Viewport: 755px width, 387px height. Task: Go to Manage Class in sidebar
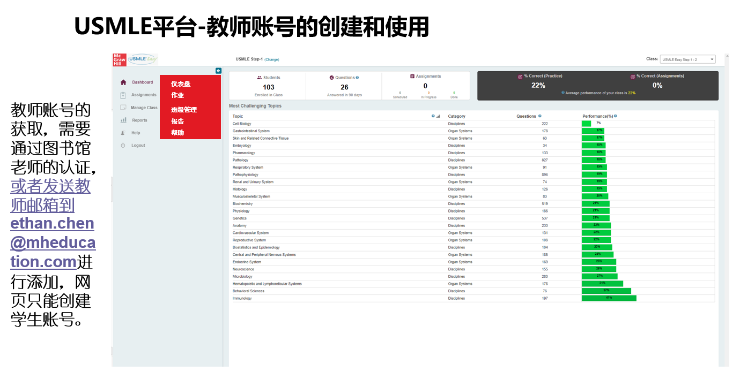click(144, 108)
